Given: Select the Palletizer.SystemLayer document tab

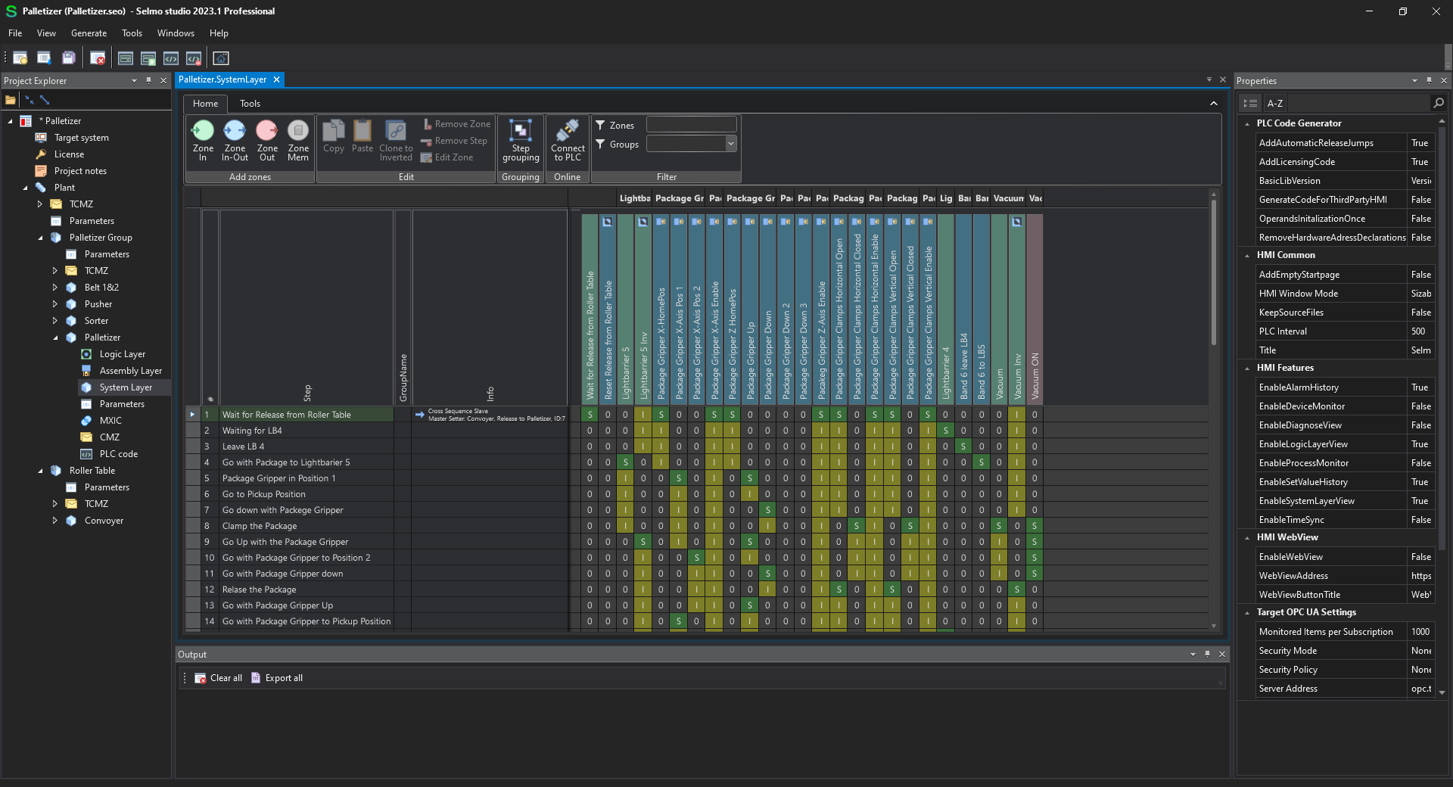Looking at the screenshot, I should pos(222,79).
